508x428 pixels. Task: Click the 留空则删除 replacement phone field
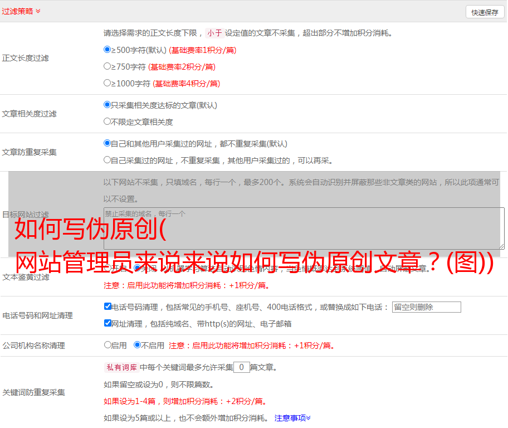(x=426, y=307)
